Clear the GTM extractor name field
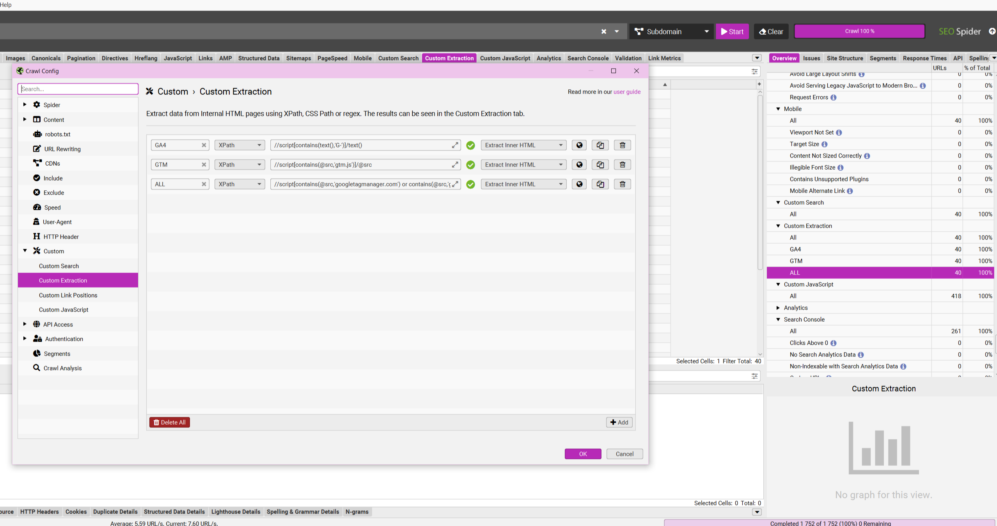997x526 pixels. [204, 165]
